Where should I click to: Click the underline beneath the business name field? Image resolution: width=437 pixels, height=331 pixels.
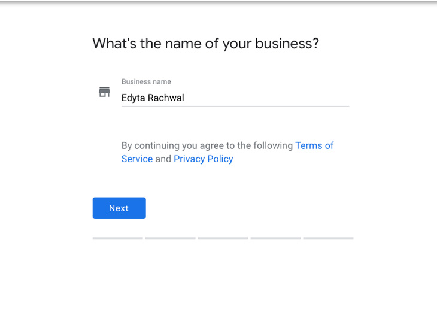(x=235, y=107)
